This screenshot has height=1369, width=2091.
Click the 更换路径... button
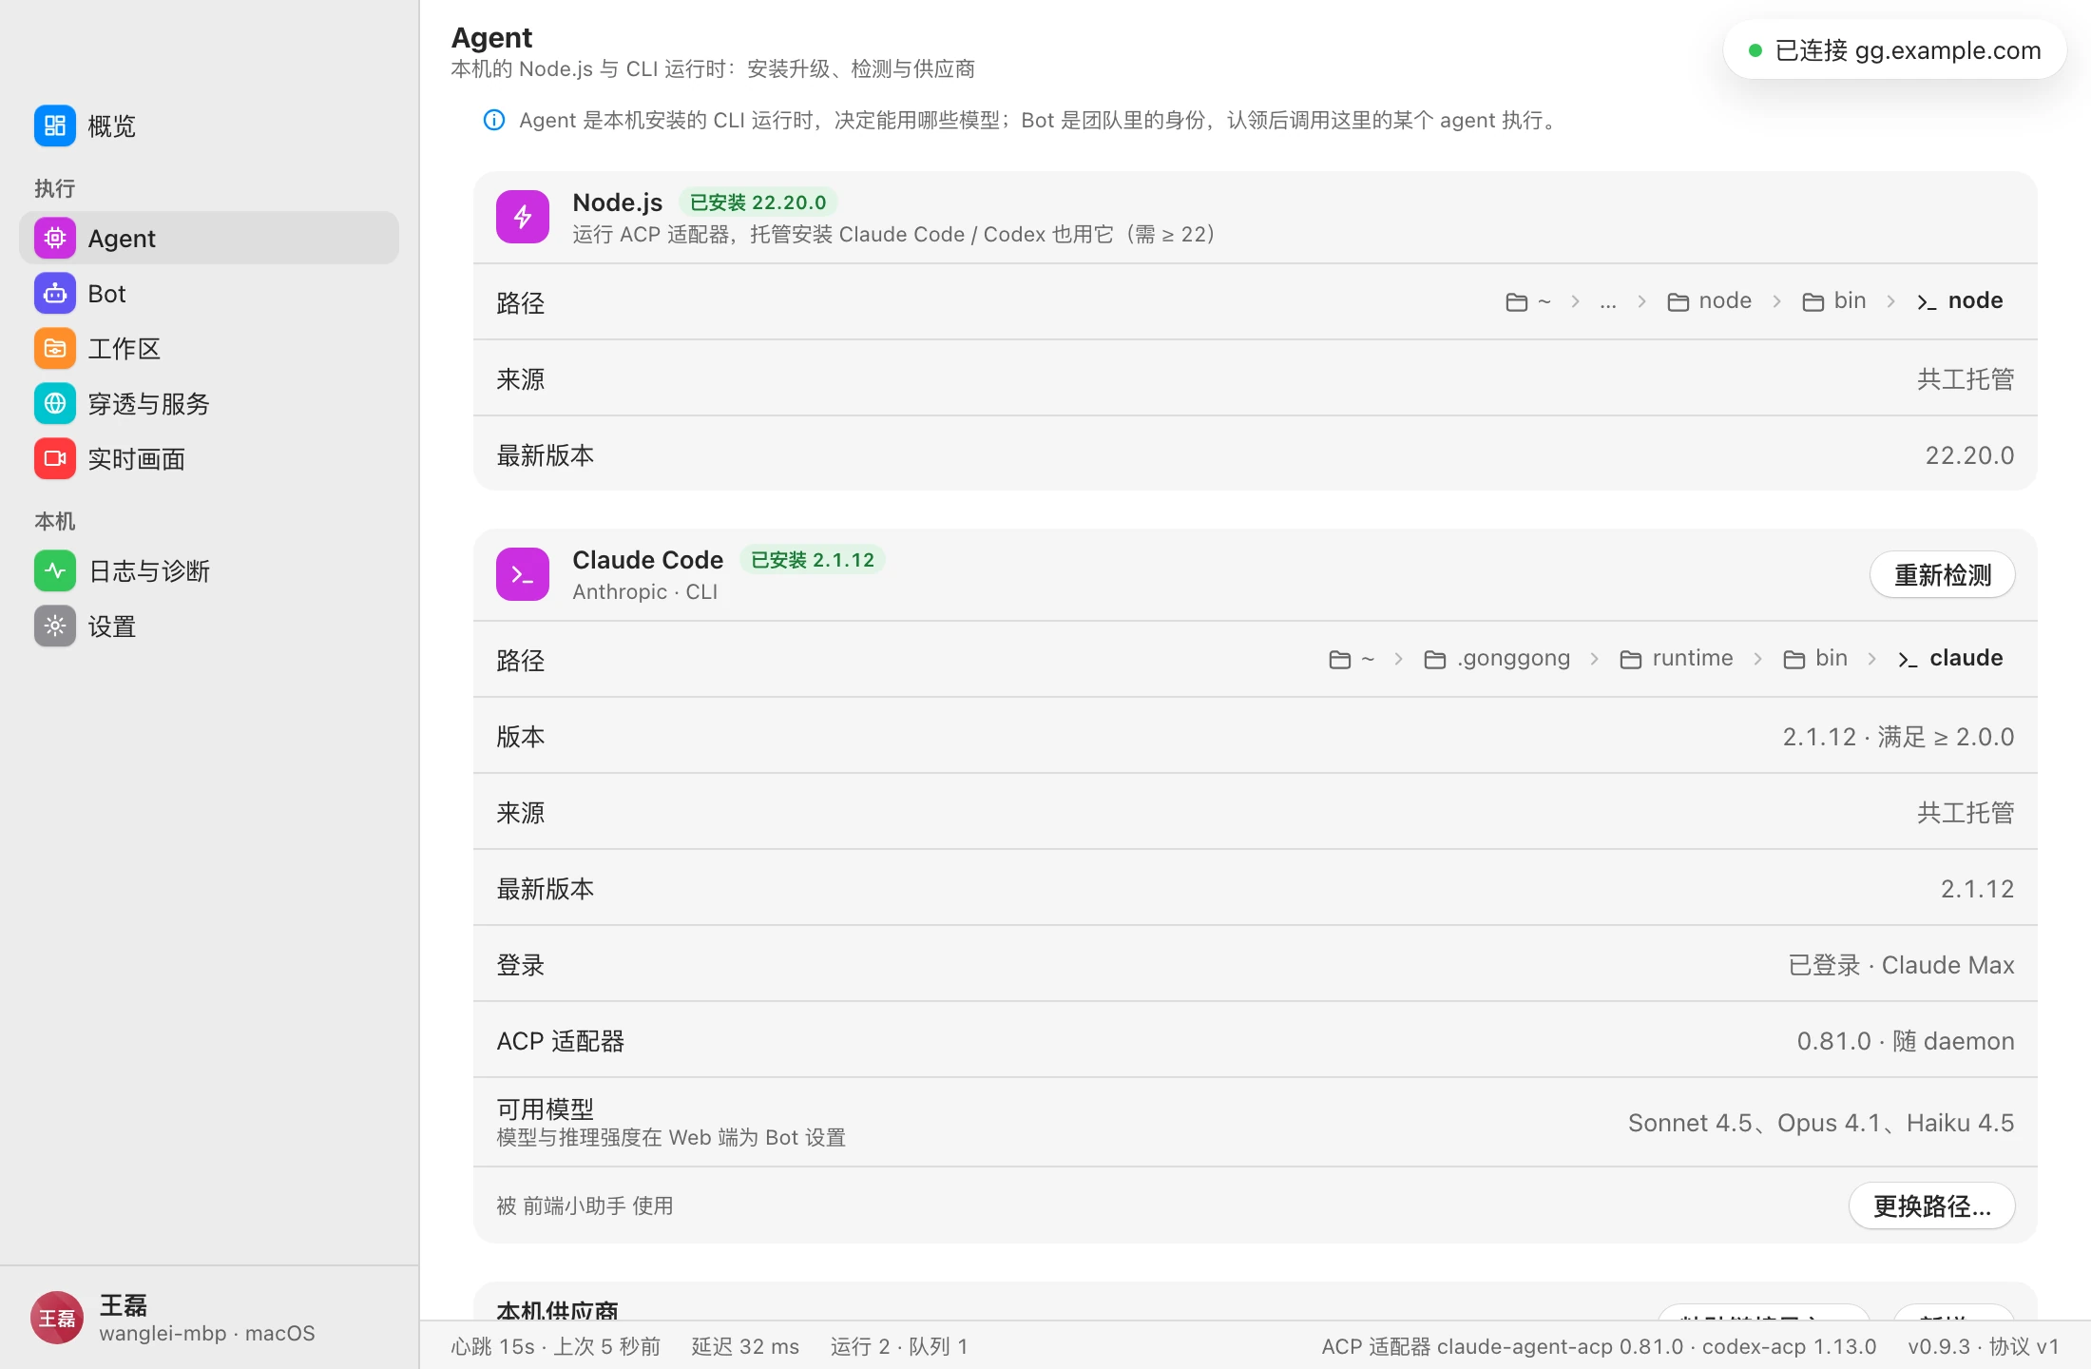coord(1932,1205)
